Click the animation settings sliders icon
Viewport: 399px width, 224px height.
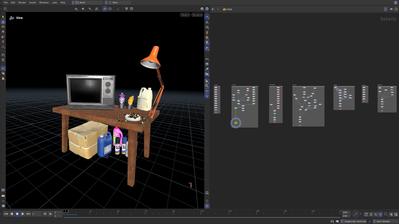pyautogui.click(x=371, y=214)
